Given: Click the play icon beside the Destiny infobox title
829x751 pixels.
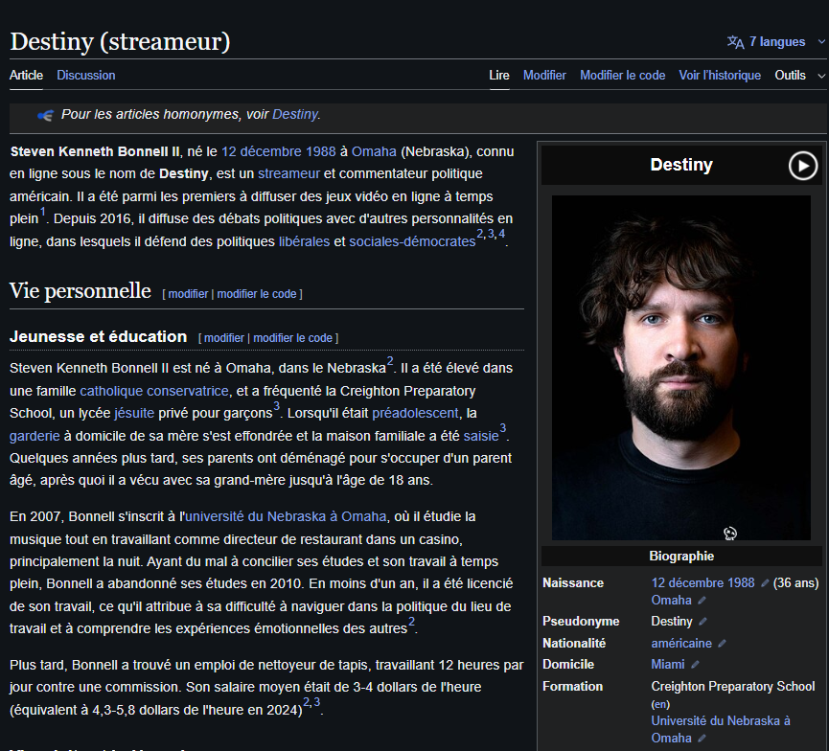Looking at the screenshot, I should point(802,166).
